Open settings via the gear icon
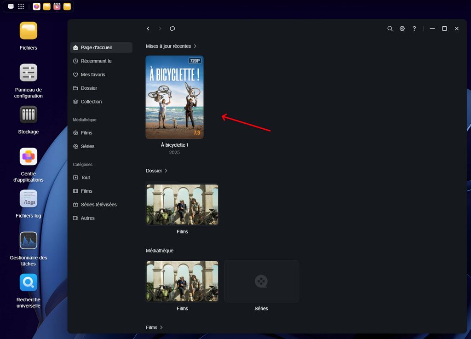Image resolution: width=471 pixels, height=339 pixels. click(x=402, y=29)
